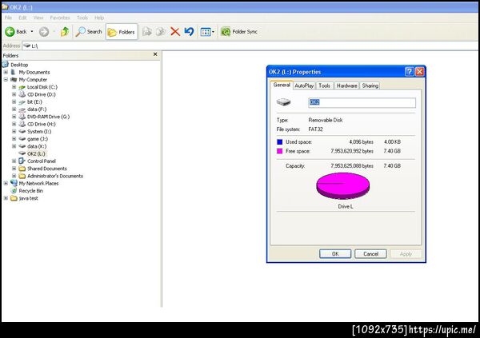Click the blue Undo arrow icon
Viewport: 480px width, 338px height.
point(189,31)
